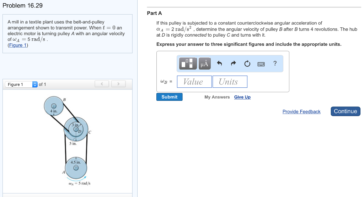Click the Submit button
This screenshot has width=364, height=197.
click(x=169, y=97)
